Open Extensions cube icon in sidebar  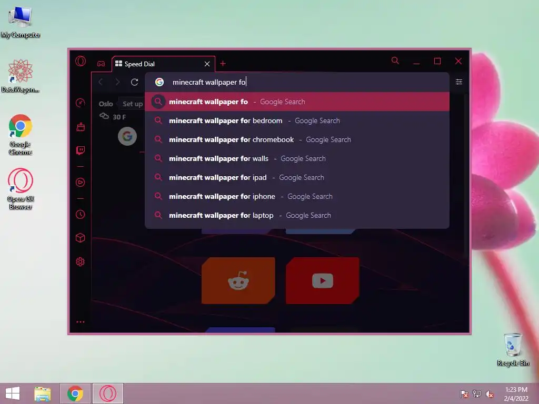(81, 238)
